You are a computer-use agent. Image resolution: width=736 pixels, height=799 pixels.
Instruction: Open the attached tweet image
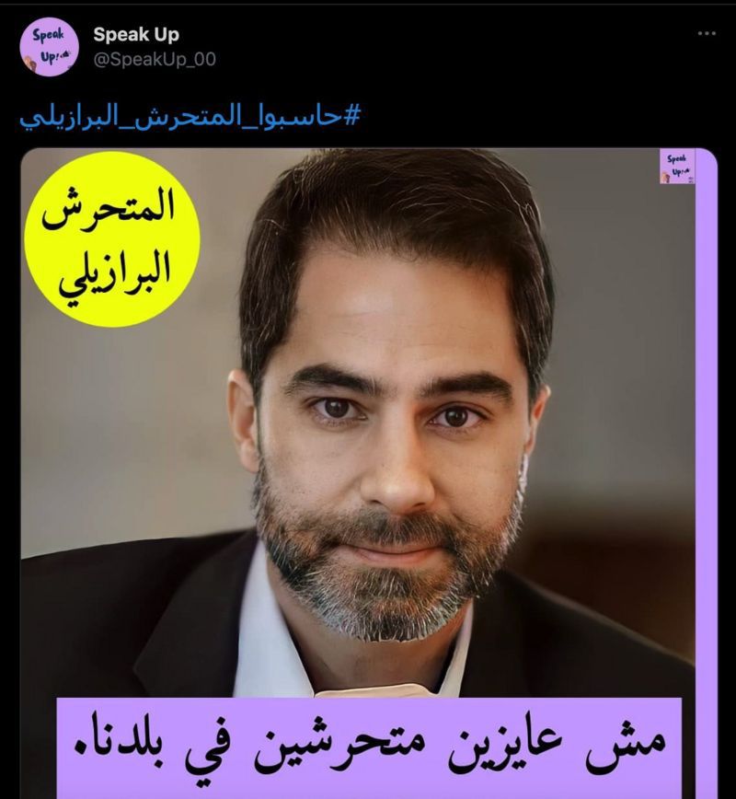coord(369,473)
